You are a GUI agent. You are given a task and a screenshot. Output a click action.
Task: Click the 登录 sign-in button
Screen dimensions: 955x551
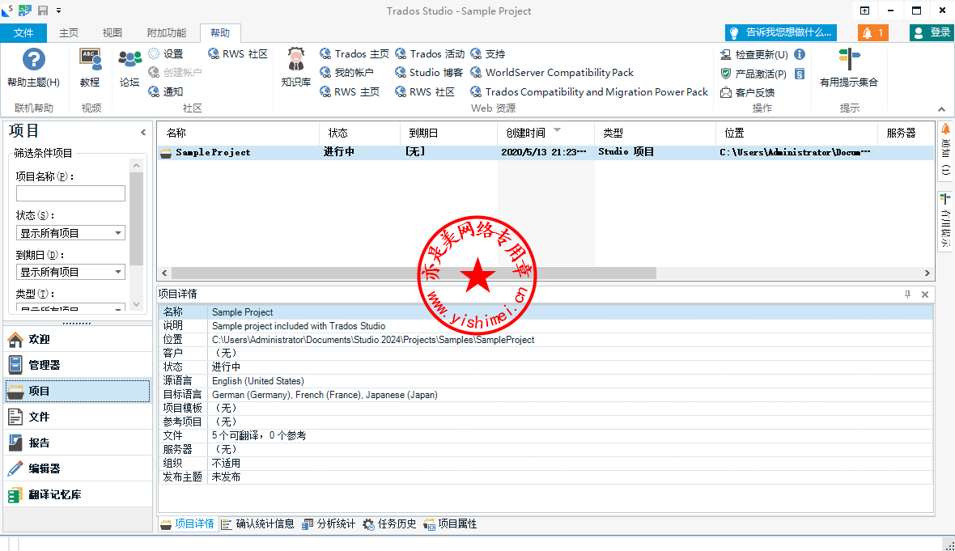pos(932,33)
